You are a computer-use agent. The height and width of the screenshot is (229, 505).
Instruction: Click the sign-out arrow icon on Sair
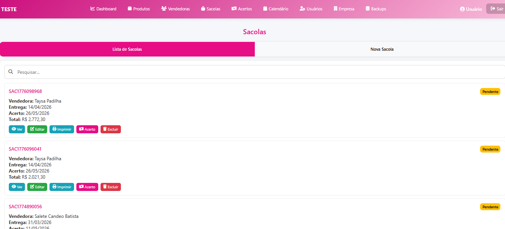493,8
